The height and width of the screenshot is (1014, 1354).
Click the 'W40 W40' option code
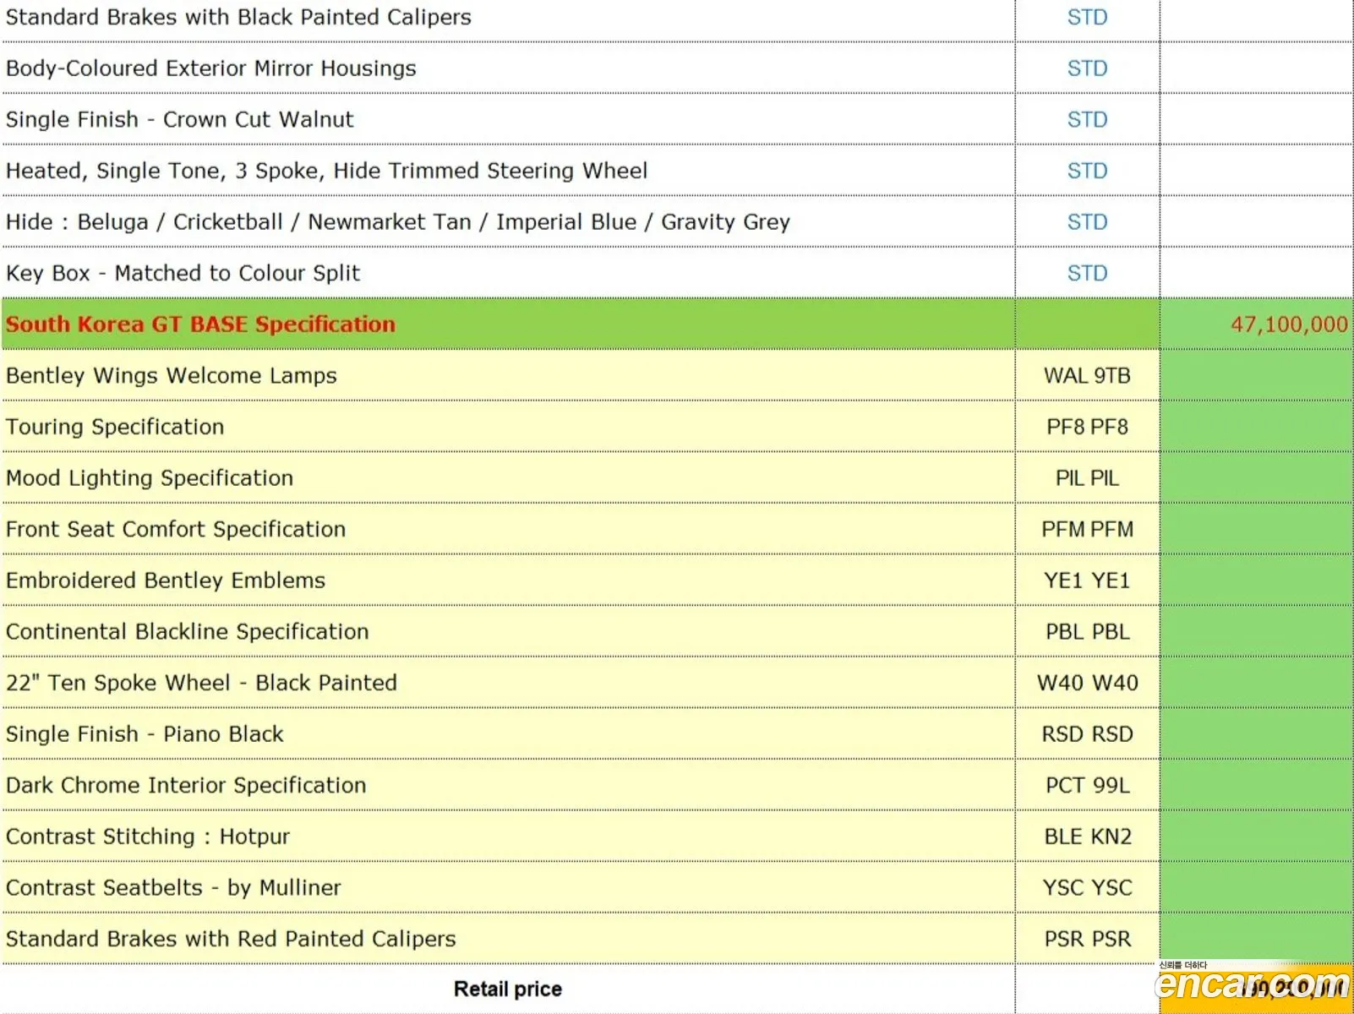1087,683
